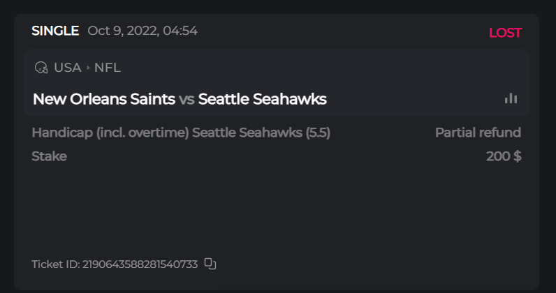This screenshot has height=293, width=556.
Task: Click the Handicap (incl. overtime) selection text
Action: tap(110, 133)
